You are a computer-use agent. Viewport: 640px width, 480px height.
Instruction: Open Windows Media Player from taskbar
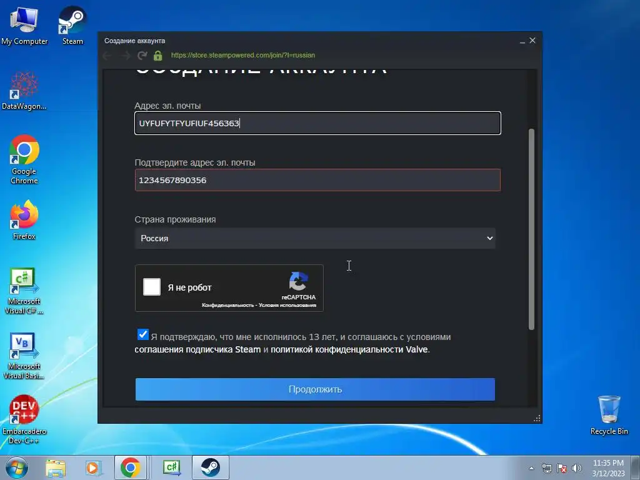(x=92, y=467)
